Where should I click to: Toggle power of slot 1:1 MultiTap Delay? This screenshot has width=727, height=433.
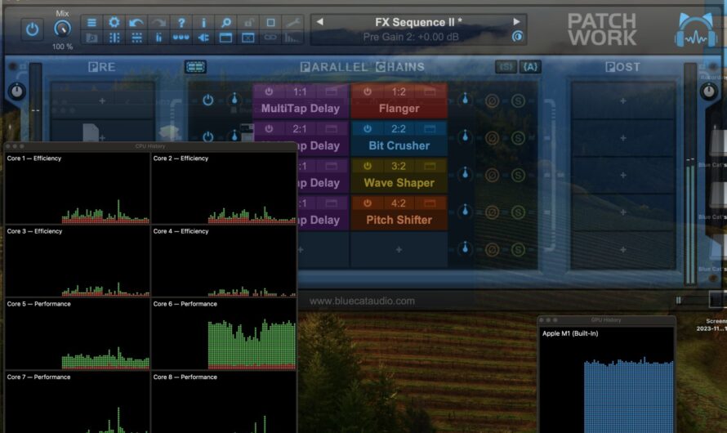269,92
